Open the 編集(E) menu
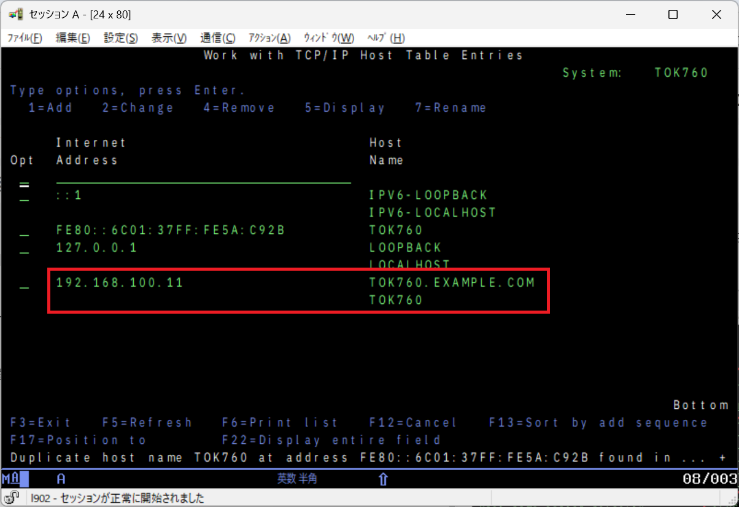The width and height of the screenshot is (739, 507). [73, 38]
